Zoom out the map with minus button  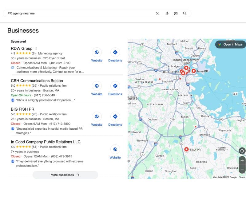tap(242, 169)
